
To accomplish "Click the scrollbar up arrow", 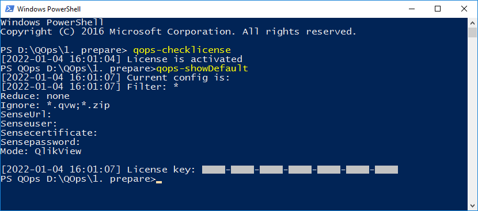I will click(x=472, y=22).
